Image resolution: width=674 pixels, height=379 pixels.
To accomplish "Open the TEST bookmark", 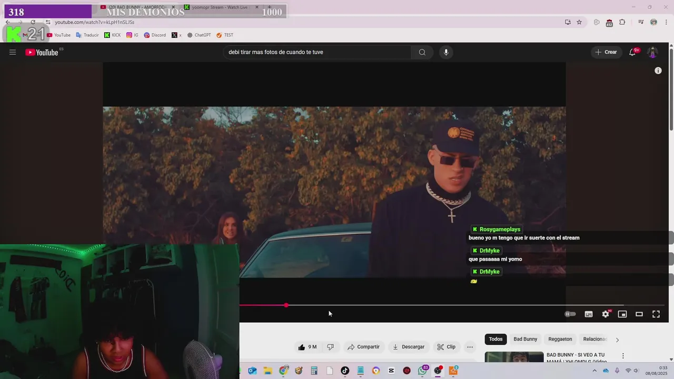I will tap(225, 35).
